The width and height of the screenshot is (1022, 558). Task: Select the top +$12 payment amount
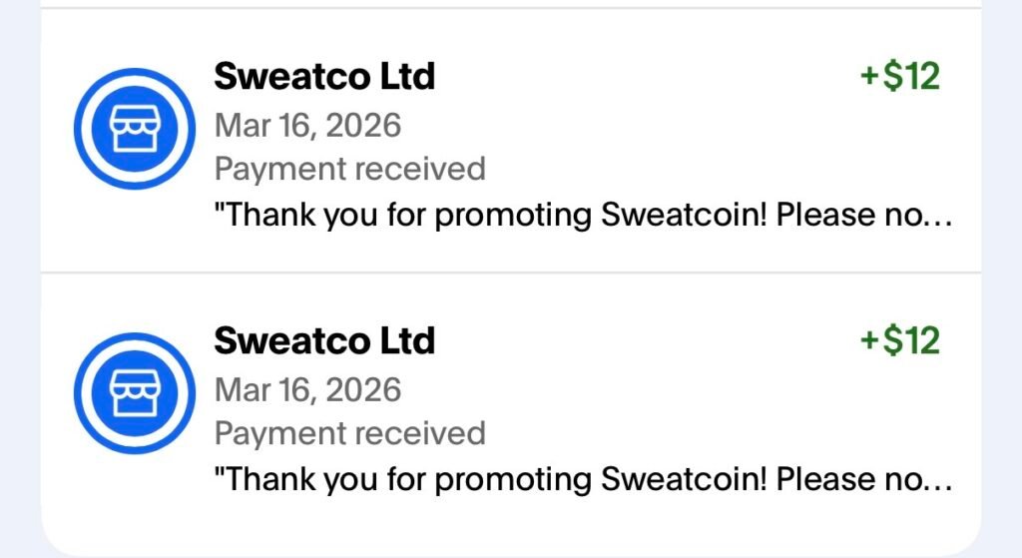[x=900, y=76]
